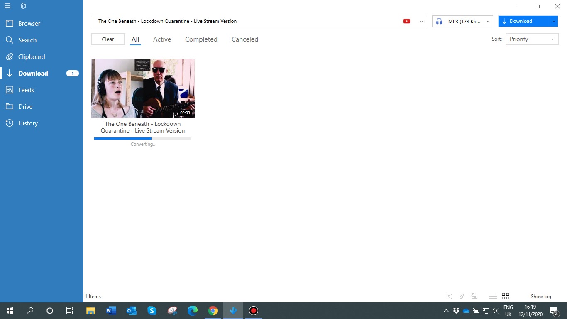This screenshot has height=319, width=567.
Task: Open Google Chrome from the taskbar
Action: 213,311
